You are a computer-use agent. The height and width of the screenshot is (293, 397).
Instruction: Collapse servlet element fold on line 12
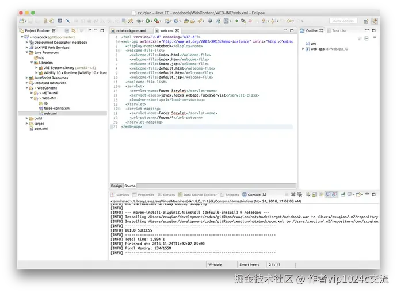(119, 86)
